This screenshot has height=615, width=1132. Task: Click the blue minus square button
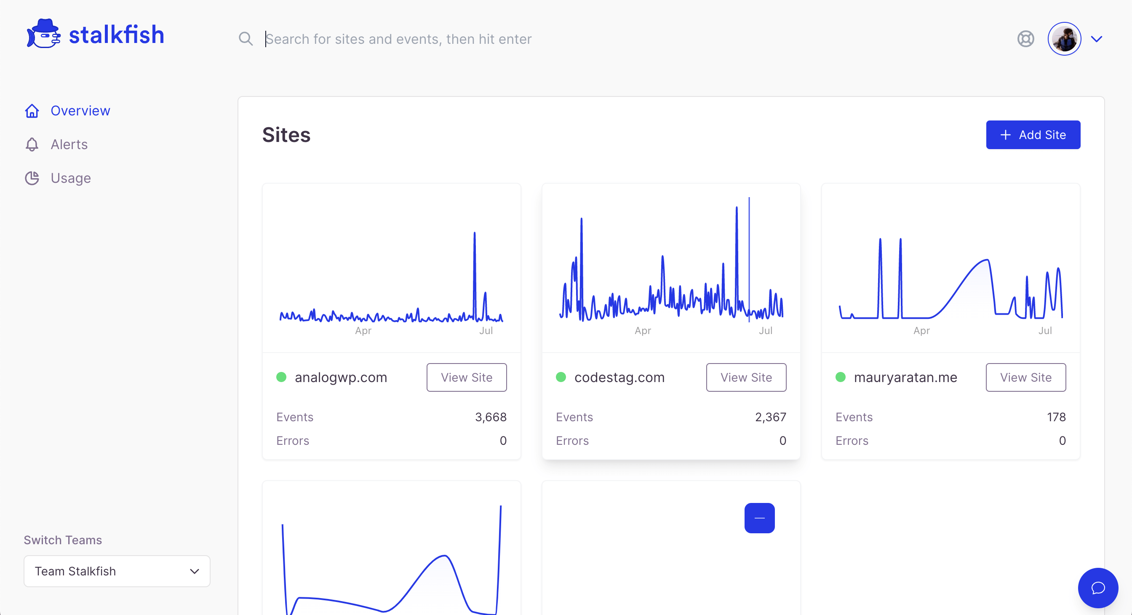tap(759, 518)
